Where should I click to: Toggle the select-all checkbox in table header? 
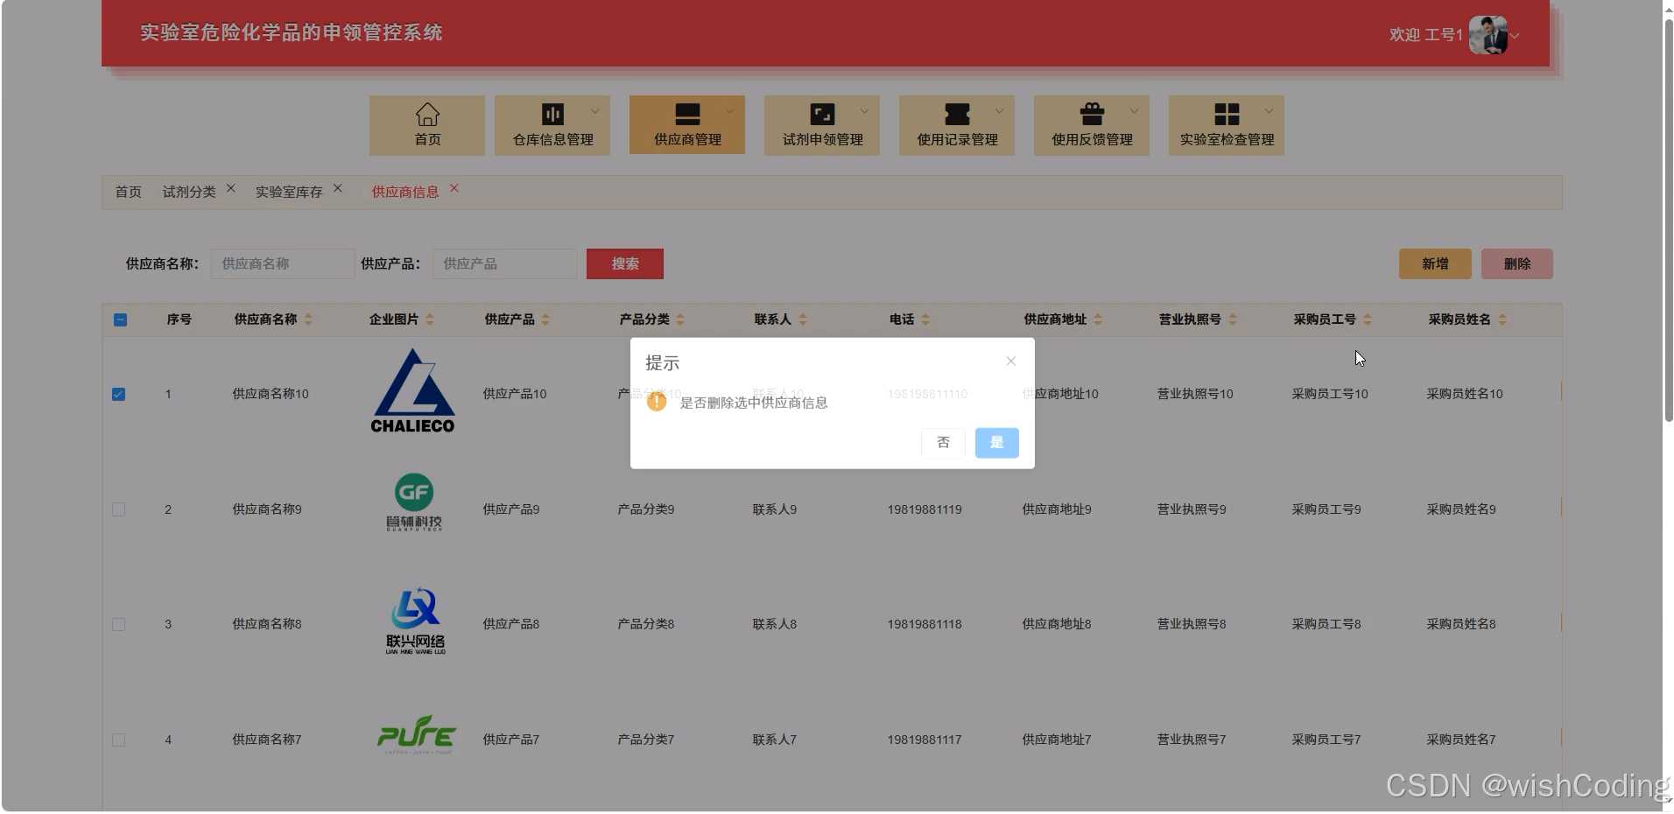[120, 319]
